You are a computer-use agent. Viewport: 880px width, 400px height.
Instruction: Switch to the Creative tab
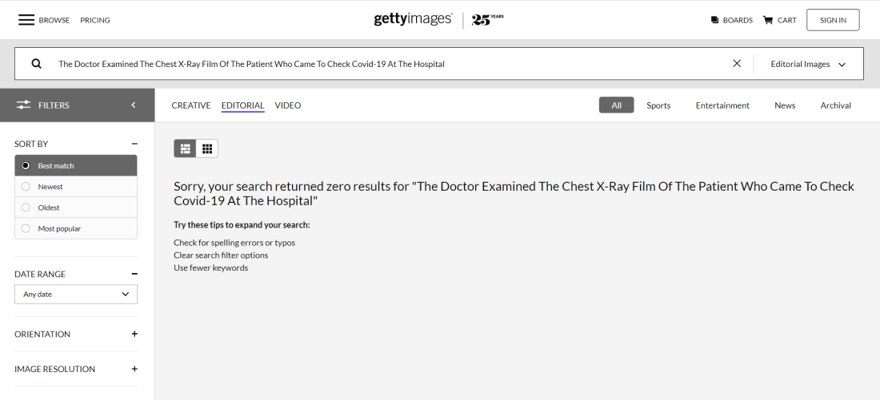(191, 105)
